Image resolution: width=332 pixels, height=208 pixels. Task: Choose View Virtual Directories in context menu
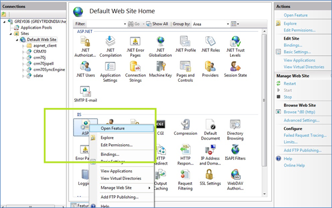pyautogui.click(x=121, y=178)
